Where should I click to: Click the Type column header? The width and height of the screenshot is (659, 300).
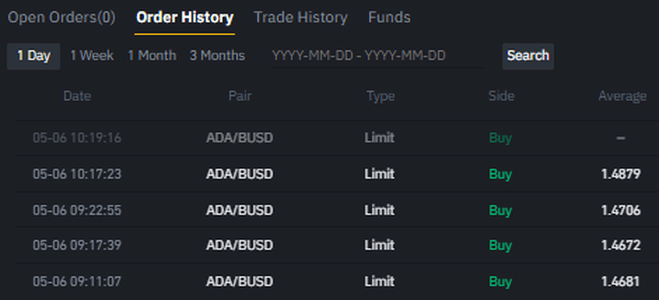pos(380,96)
